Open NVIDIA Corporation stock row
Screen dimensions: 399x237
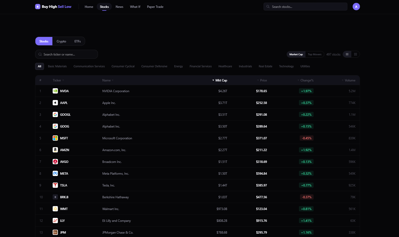click(x=198, y=91)
